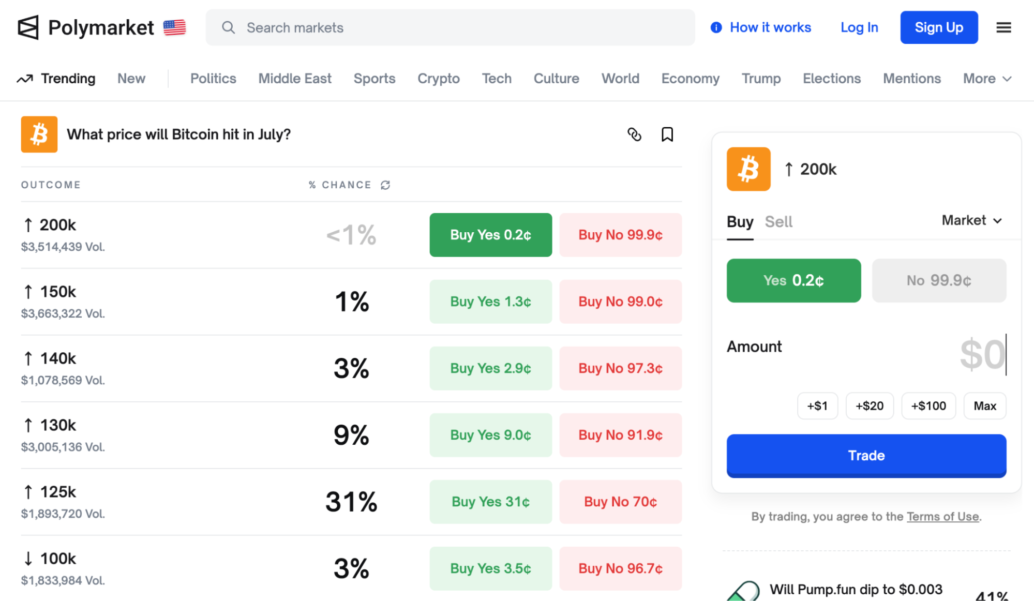The width and height of the screenshot is (1034, 601).
Task: Click the US flag icon
Action: [174, 27]
